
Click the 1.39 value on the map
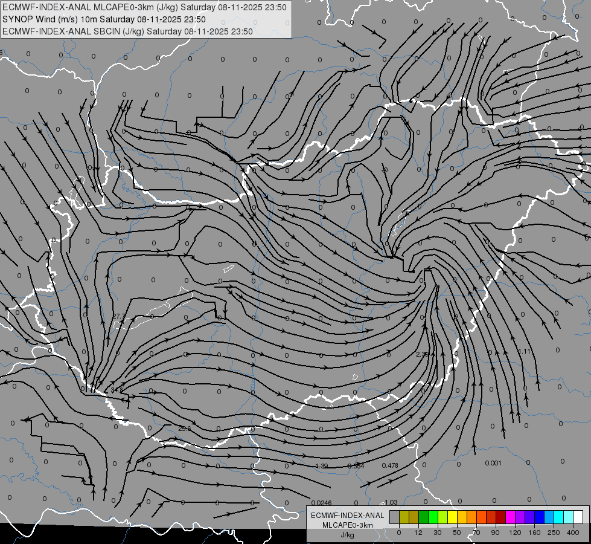pos(321,466)
